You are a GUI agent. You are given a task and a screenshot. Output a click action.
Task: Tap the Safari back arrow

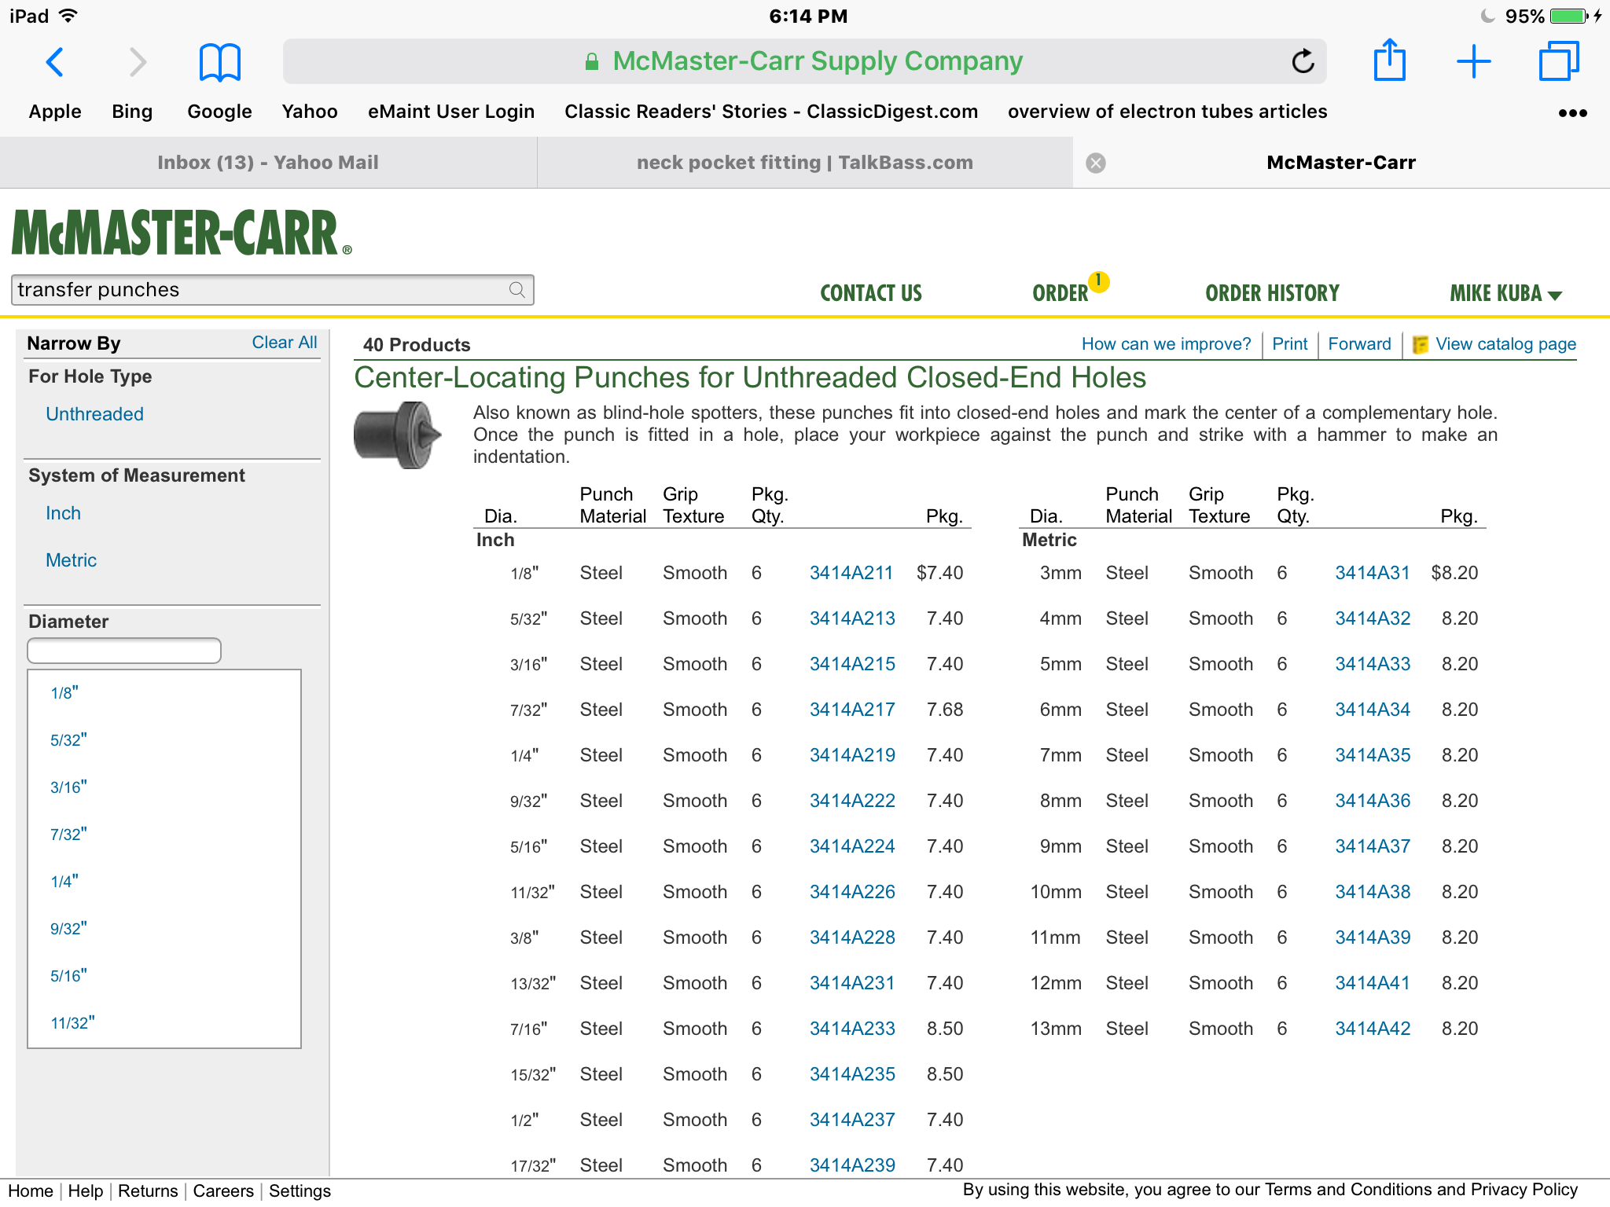click(x=54, y=61)
